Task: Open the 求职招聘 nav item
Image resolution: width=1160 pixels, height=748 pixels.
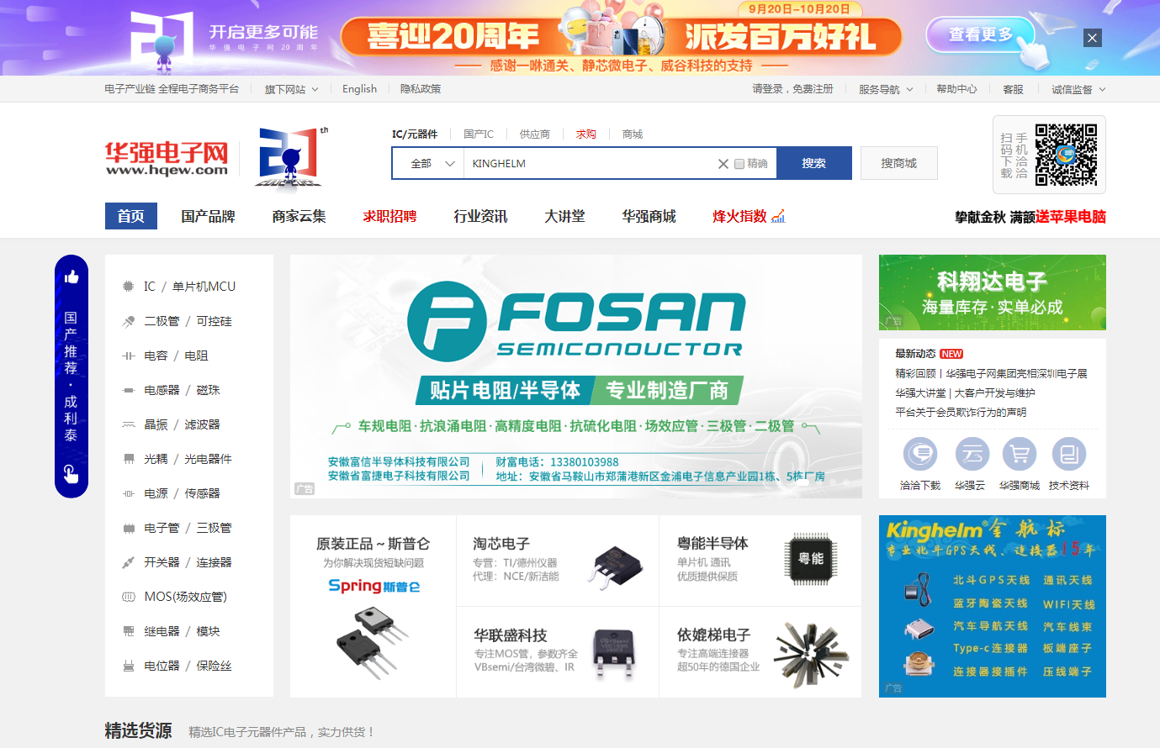Action: (x=389, y=216)
